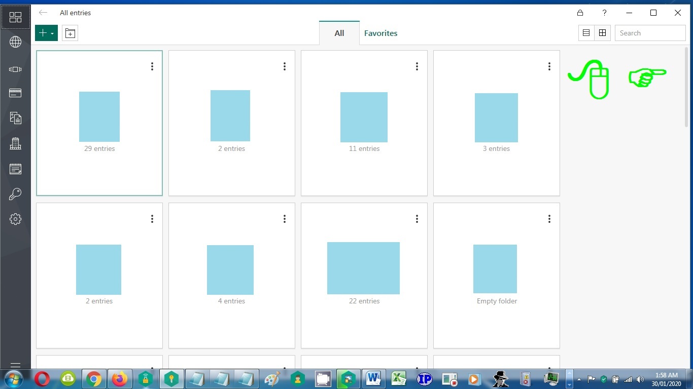This screenshot has height=389, width=693.
Task: Open the options menu of the 22 entries folder
Action: [x=417, y=219]
